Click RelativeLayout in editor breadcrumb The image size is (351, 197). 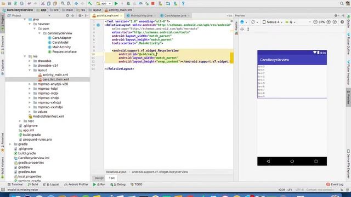pyautogui.click(x=116, y=172)
